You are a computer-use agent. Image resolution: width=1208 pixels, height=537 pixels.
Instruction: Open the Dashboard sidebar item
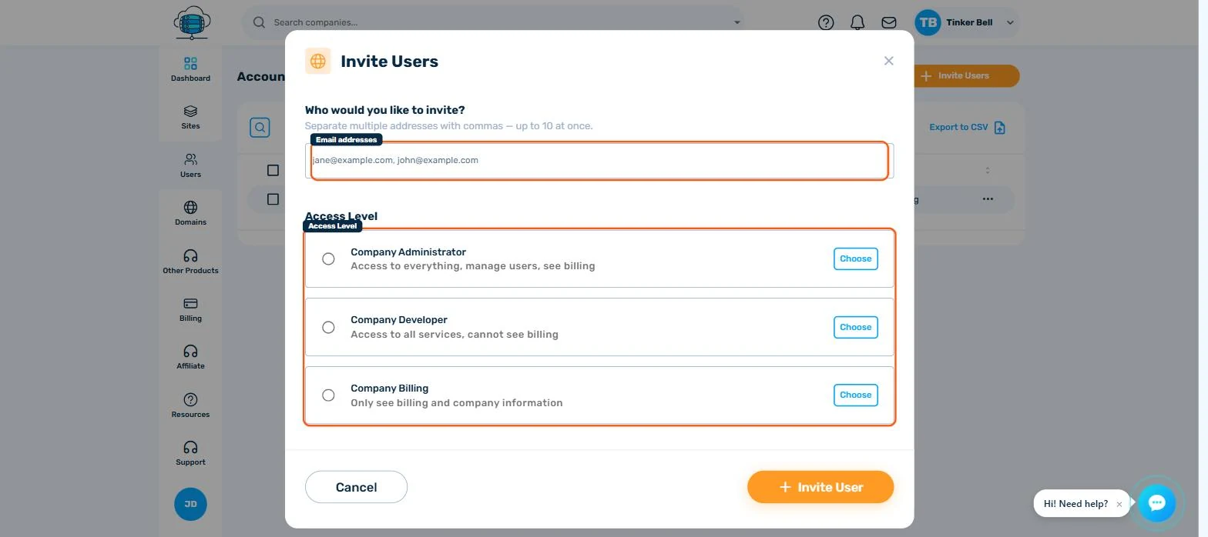[190, 69]
